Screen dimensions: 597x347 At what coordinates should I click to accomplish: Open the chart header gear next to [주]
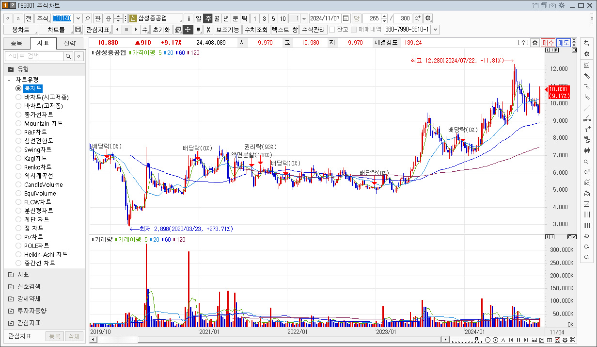click(x=534, y=43)
